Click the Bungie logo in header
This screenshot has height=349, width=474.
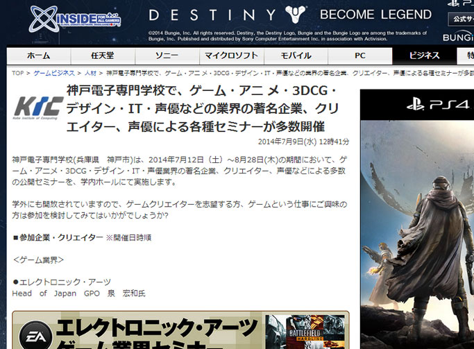tap(458, 37)
